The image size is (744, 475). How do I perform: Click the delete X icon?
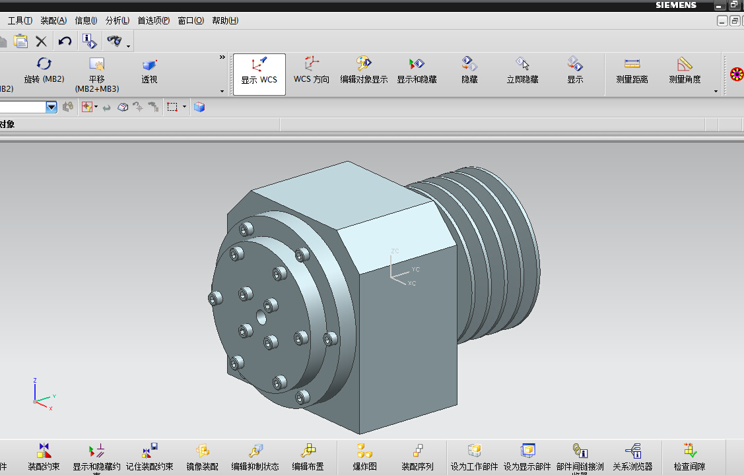point(42,42)
